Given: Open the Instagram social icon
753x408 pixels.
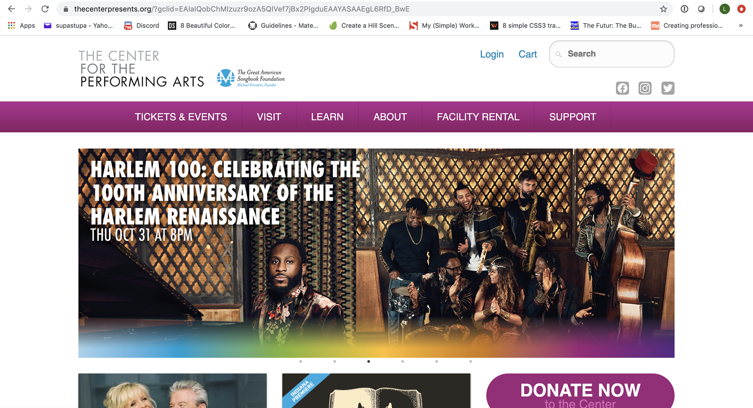Looking at the screenshot, I should coord(645,88).
